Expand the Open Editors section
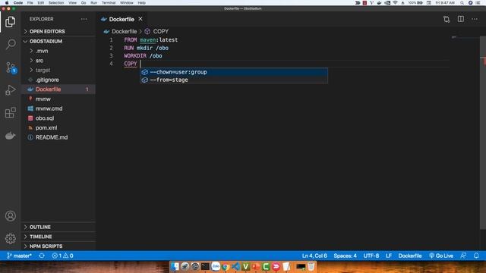This screenshot has height=273, width=486. tap(58, 32)
